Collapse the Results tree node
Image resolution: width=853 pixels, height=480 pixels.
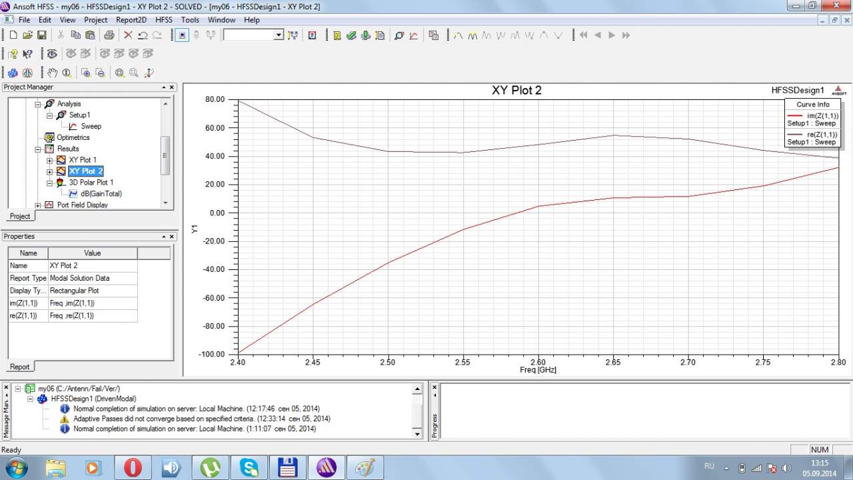coord(38,149)
